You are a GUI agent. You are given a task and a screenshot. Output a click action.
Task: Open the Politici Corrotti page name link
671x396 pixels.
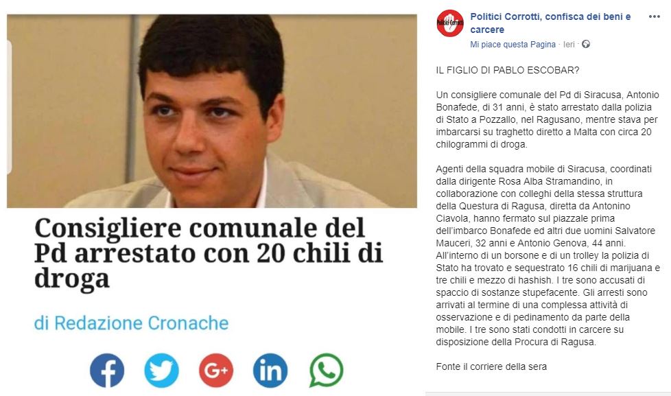(x=550, y=23)
